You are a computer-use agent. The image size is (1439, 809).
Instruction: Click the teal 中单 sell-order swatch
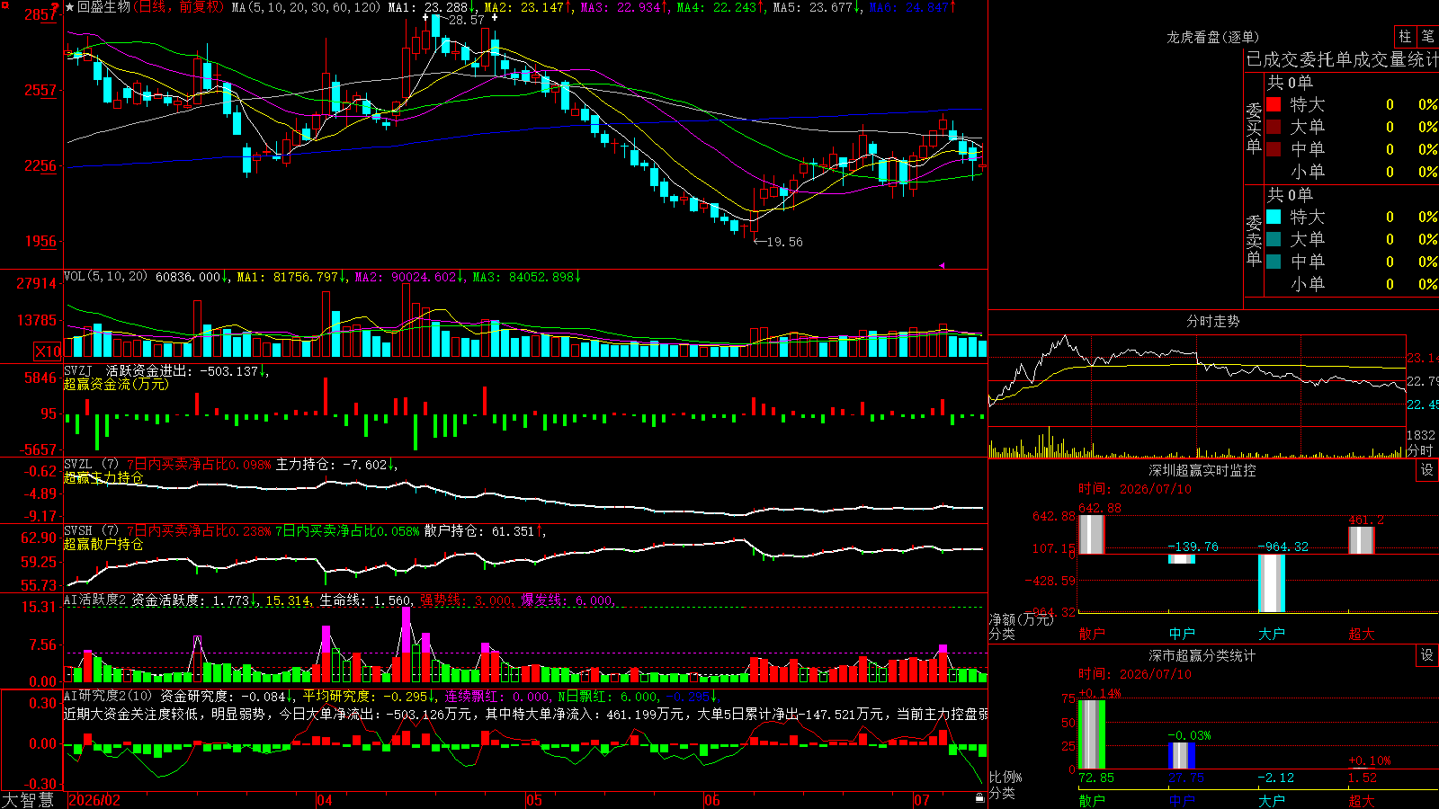pyautogui.click(x=1274, y=262)
